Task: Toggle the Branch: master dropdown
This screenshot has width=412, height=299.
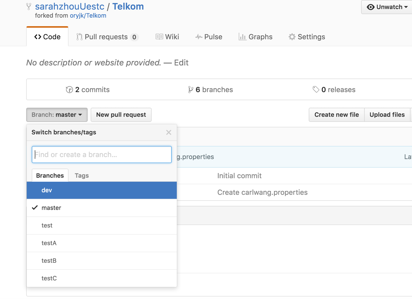Action: point(57,115)
